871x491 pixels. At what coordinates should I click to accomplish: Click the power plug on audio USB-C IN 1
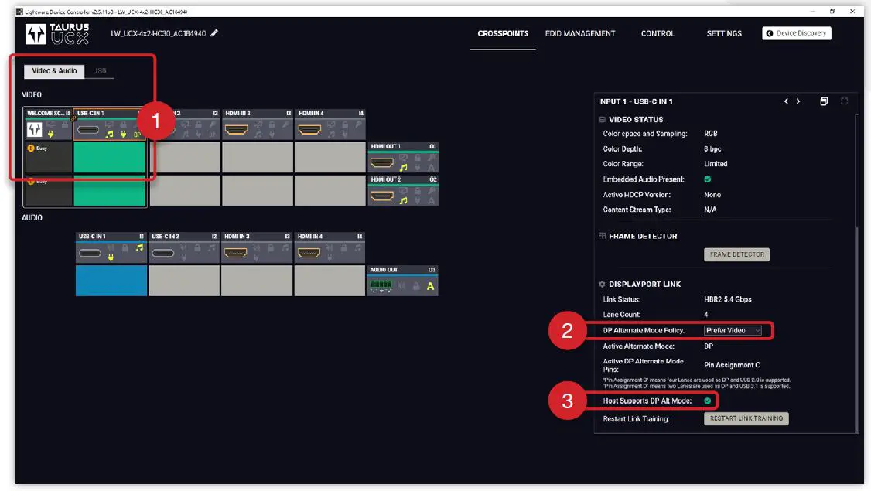coord(111,257)
